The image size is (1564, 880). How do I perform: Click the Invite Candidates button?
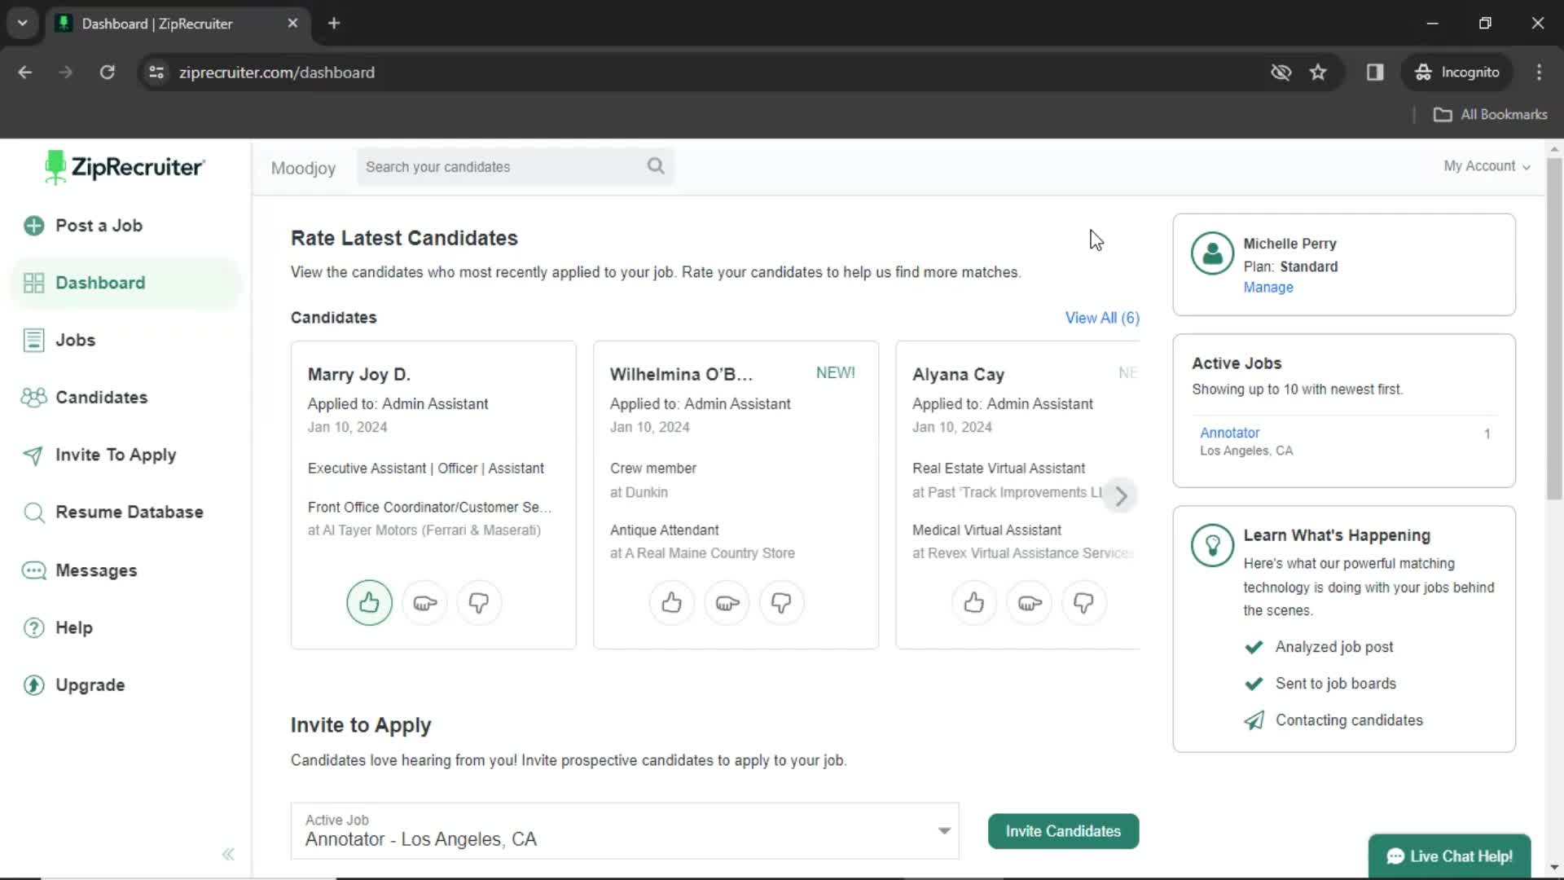[x=1063, y=830]
